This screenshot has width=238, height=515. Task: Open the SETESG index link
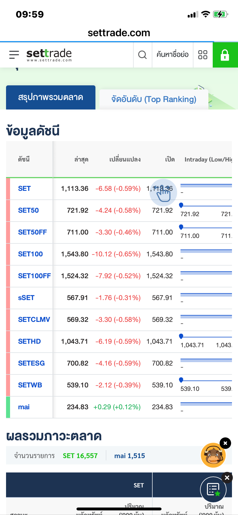[x=31, y=363]
